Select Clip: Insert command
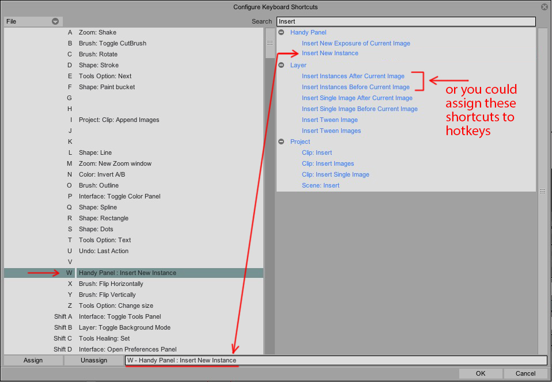This screenshot has width=552, height=382. (x=317, y=152)
